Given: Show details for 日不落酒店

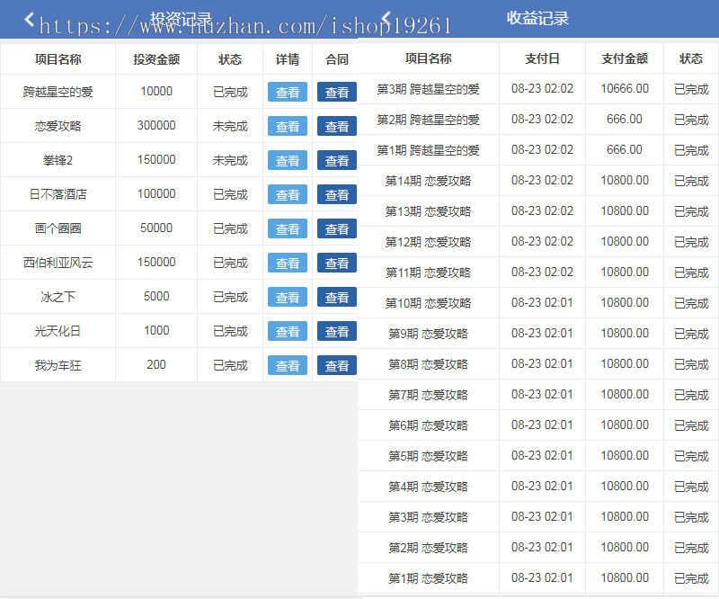Looking at the screenshot, I should [x=288, y=194].
